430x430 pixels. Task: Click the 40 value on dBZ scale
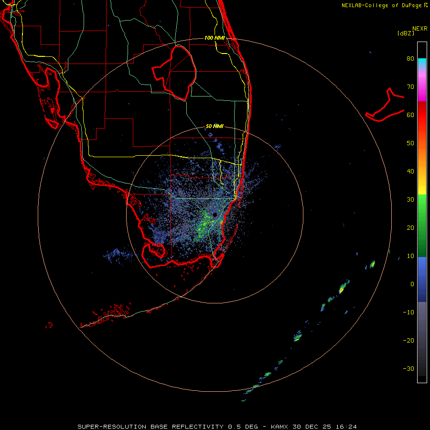pos(410,172)
